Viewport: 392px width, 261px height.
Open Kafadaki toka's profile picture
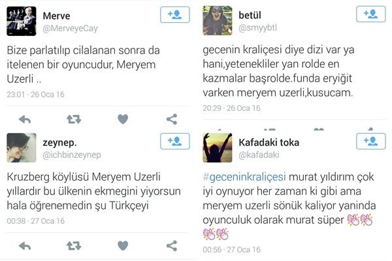tap(218, 148)
